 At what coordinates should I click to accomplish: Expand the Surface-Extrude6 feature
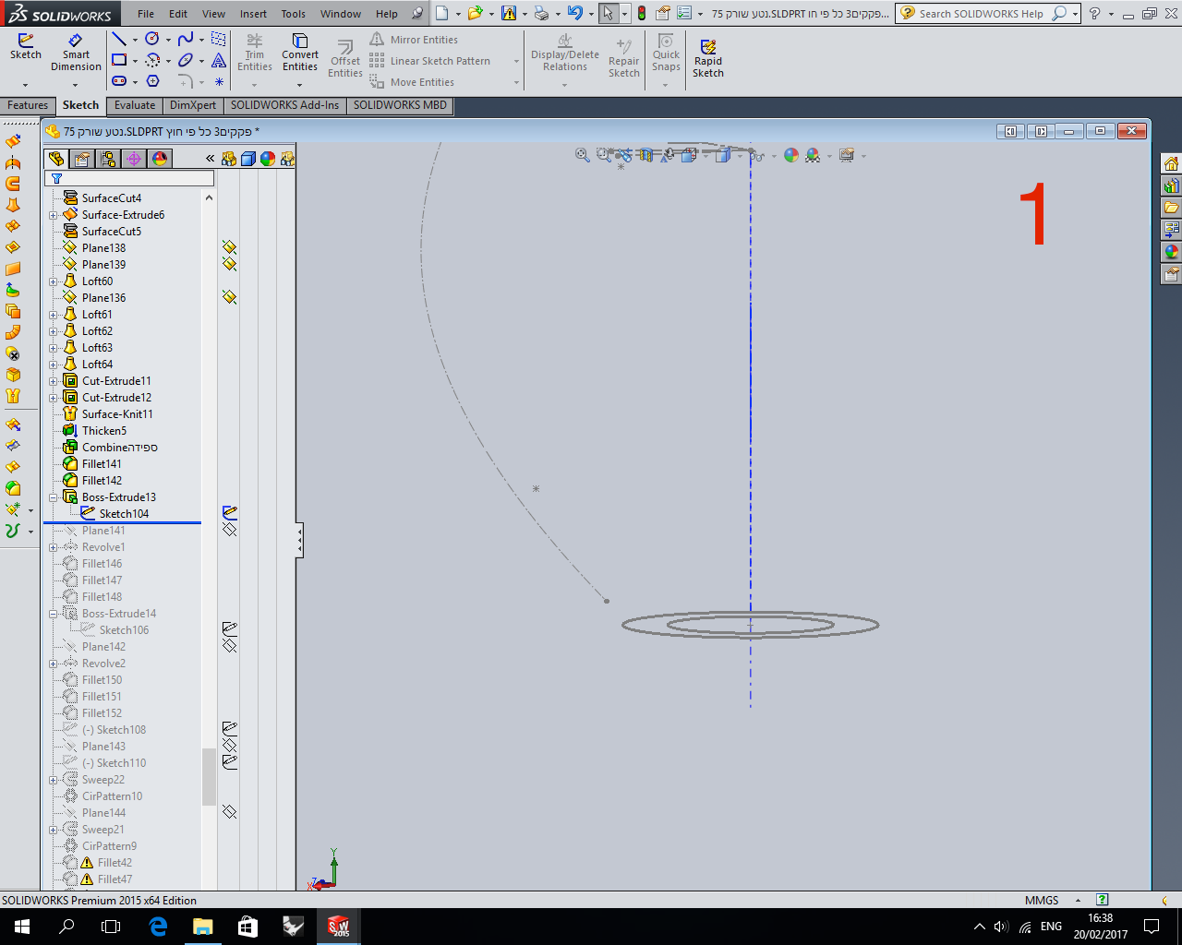click(54, 215)
